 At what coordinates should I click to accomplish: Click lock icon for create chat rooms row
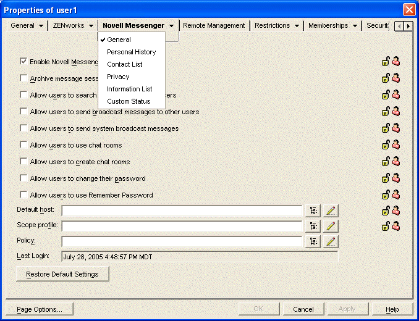click(x=386, y=162)
